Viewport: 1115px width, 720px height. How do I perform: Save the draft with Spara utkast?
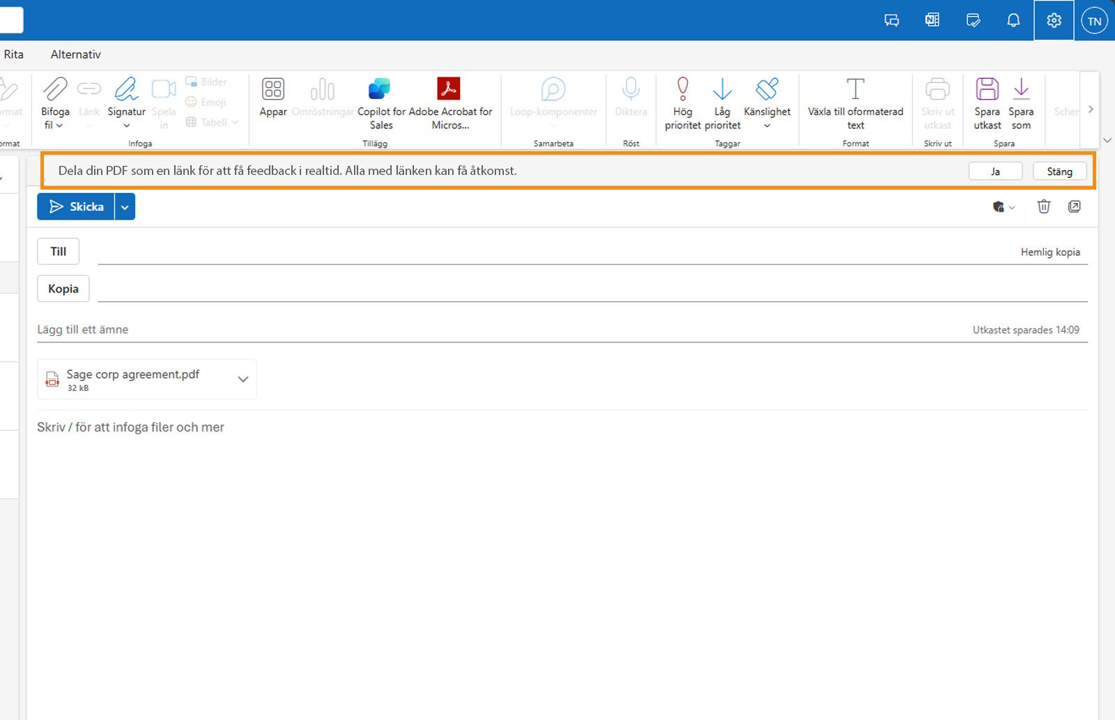click(x=987, y=103)
